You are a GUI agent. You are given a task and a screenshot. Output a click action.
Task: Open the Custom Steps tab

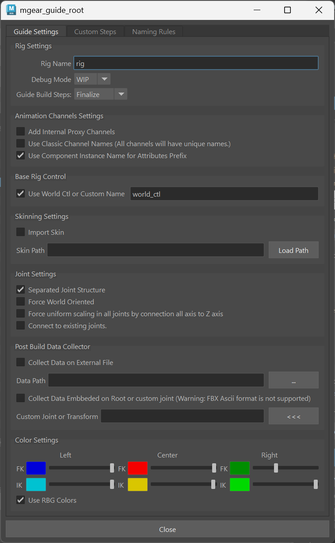tap(95, 31)
